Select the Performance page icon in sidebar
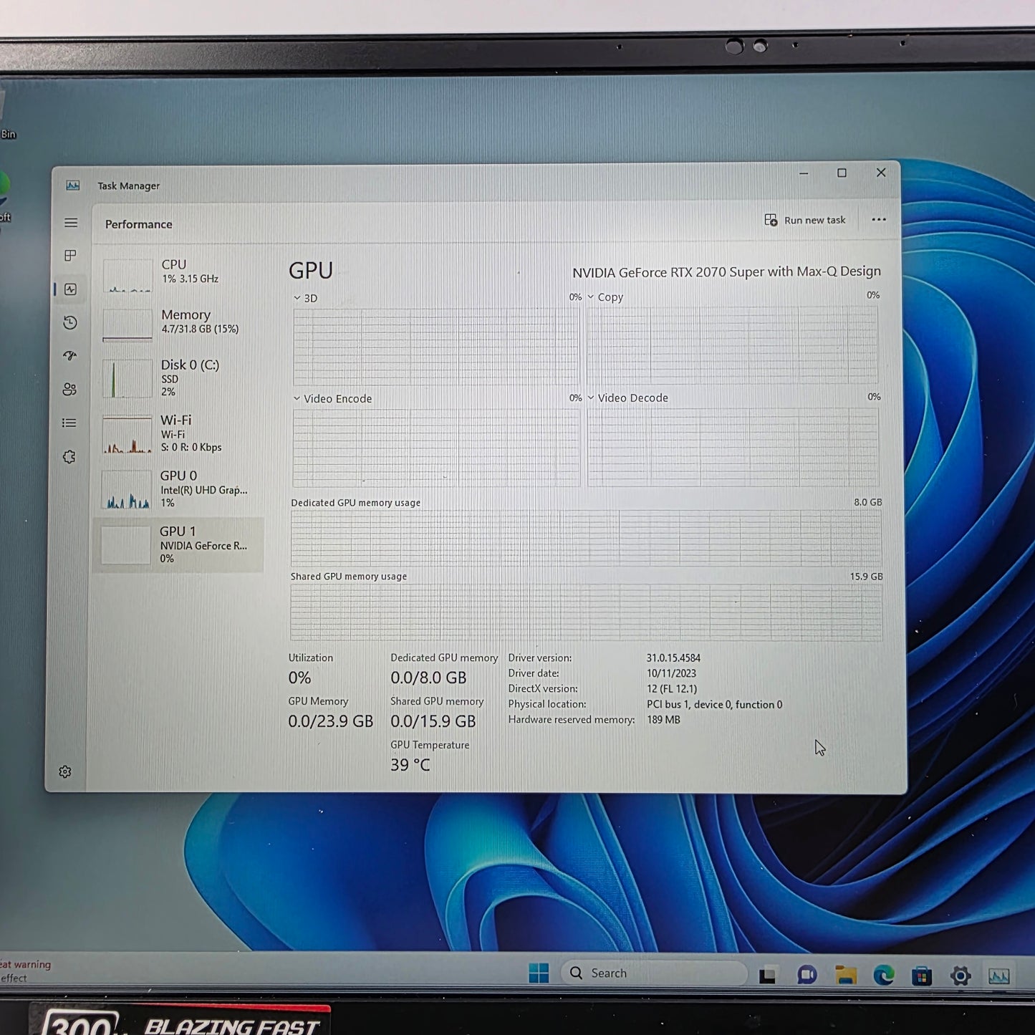This screenshot has height=1035, width=1035. [70, 289]
